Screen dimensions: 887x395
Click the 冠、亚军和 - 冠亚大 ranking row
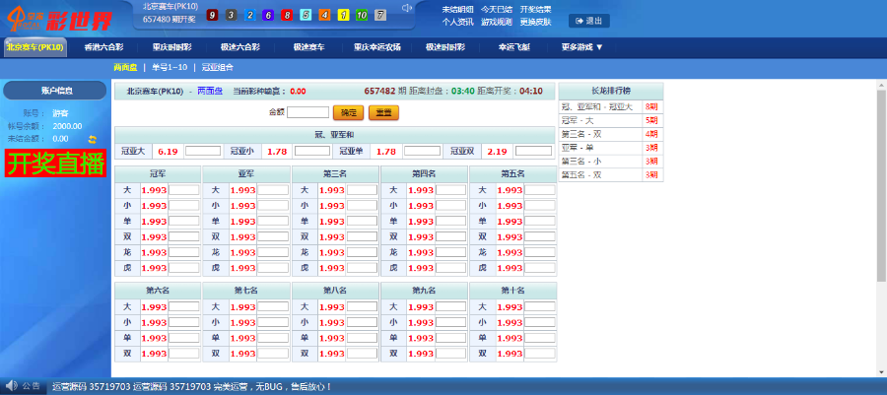pyautogui.click(x=611, y=106)
